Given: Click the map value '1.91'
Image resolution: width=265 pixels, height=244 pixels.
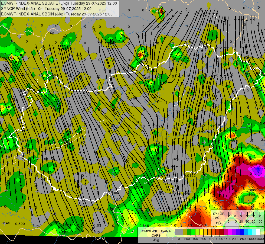Looking at the screenshot, I should [x=159, y=126].
